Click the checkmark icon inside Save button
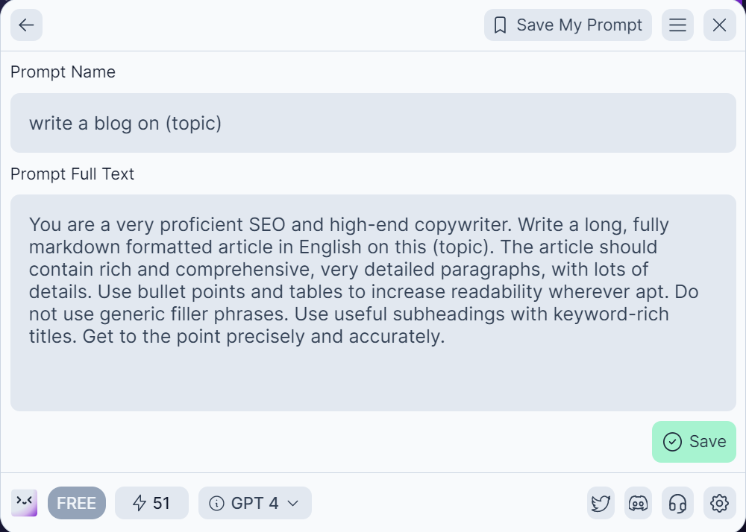 [673, 441]
